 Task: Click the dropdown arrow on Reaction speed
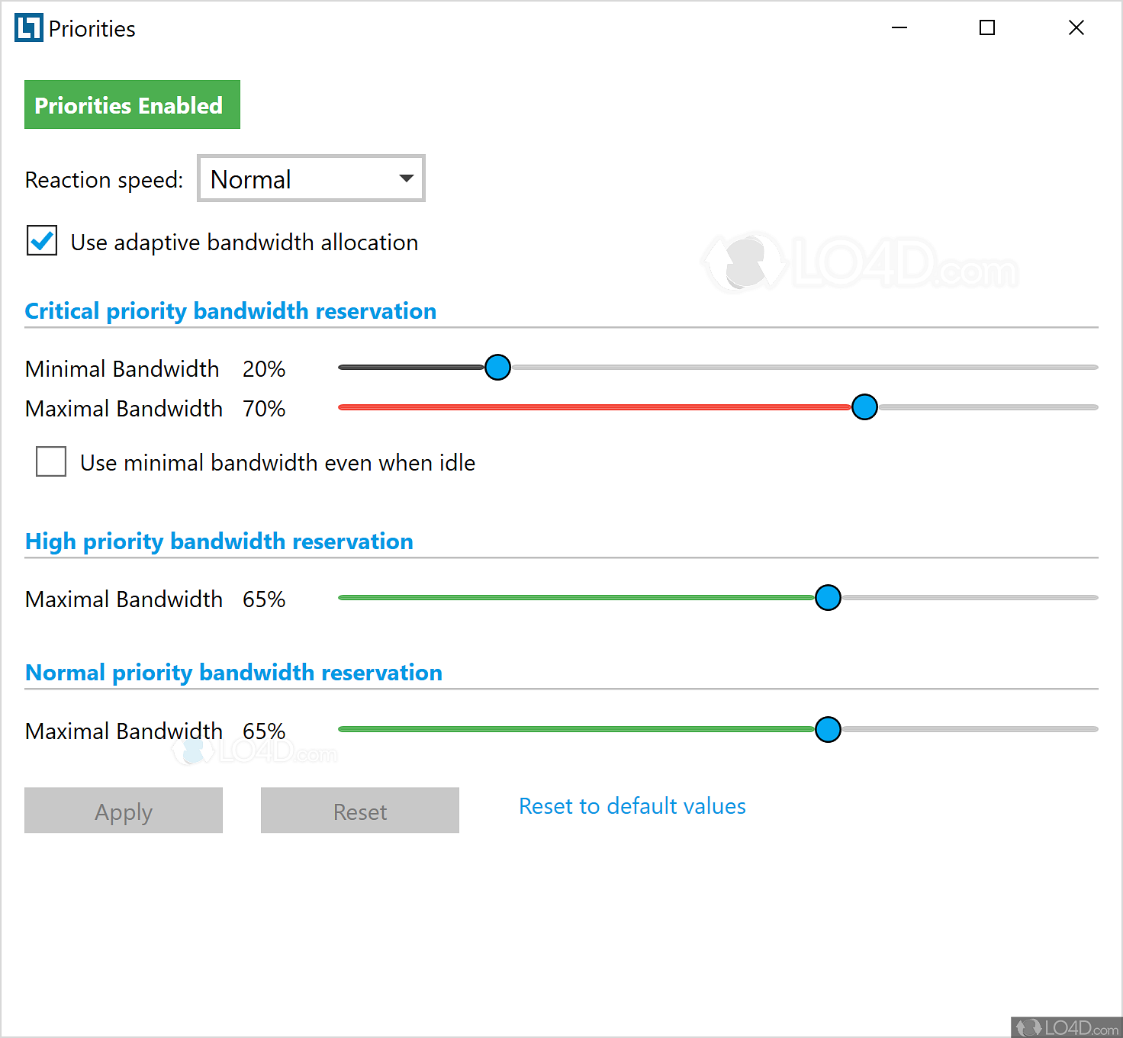point(405,178)
